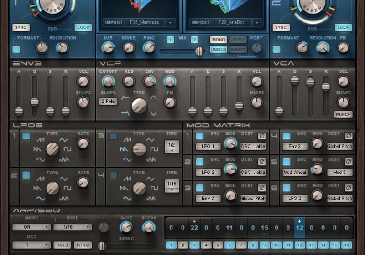Expand the LFO 3 Time dropdown set to 1/2

(172, 147)
